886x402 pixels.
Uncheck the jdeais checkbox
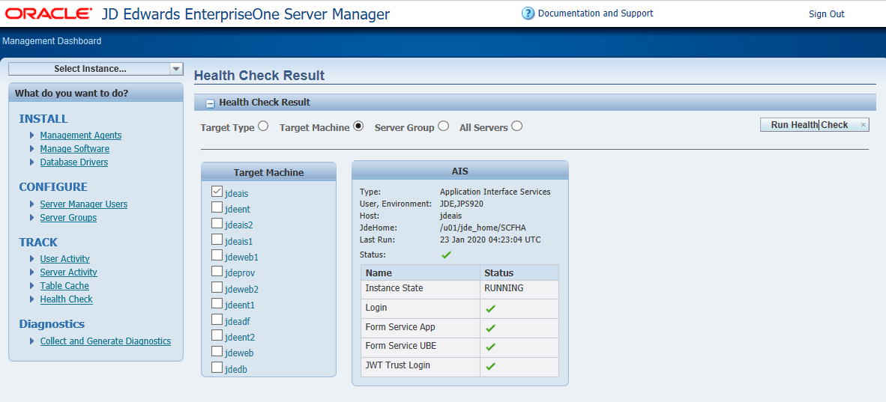click(217, 192)
